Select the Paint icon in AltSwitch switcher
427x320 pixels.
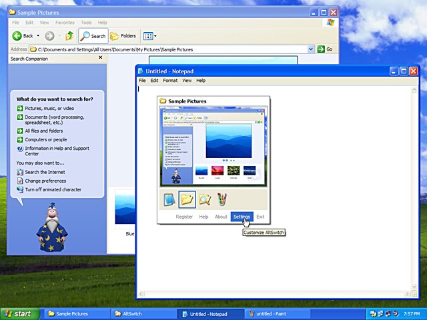click(222, 199)
